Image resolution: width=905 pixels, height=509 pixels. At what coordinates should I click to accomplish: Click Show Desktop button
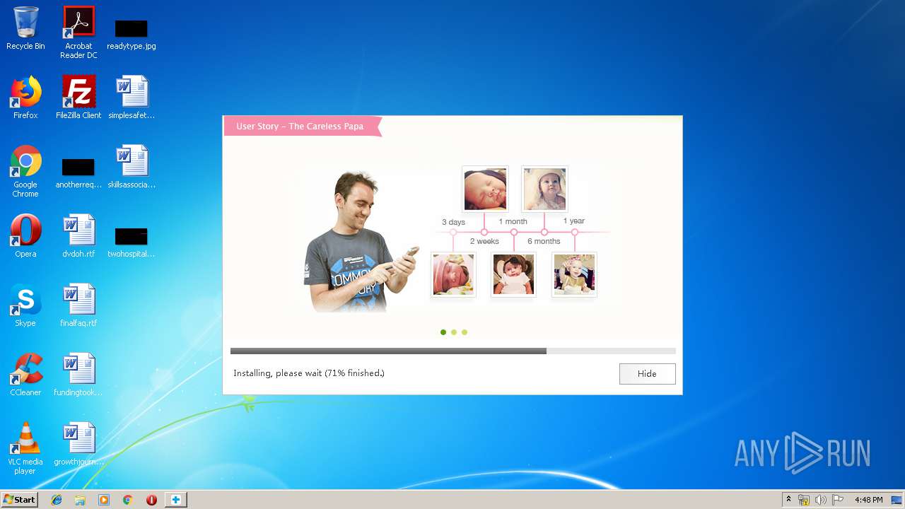pos(897,500)
